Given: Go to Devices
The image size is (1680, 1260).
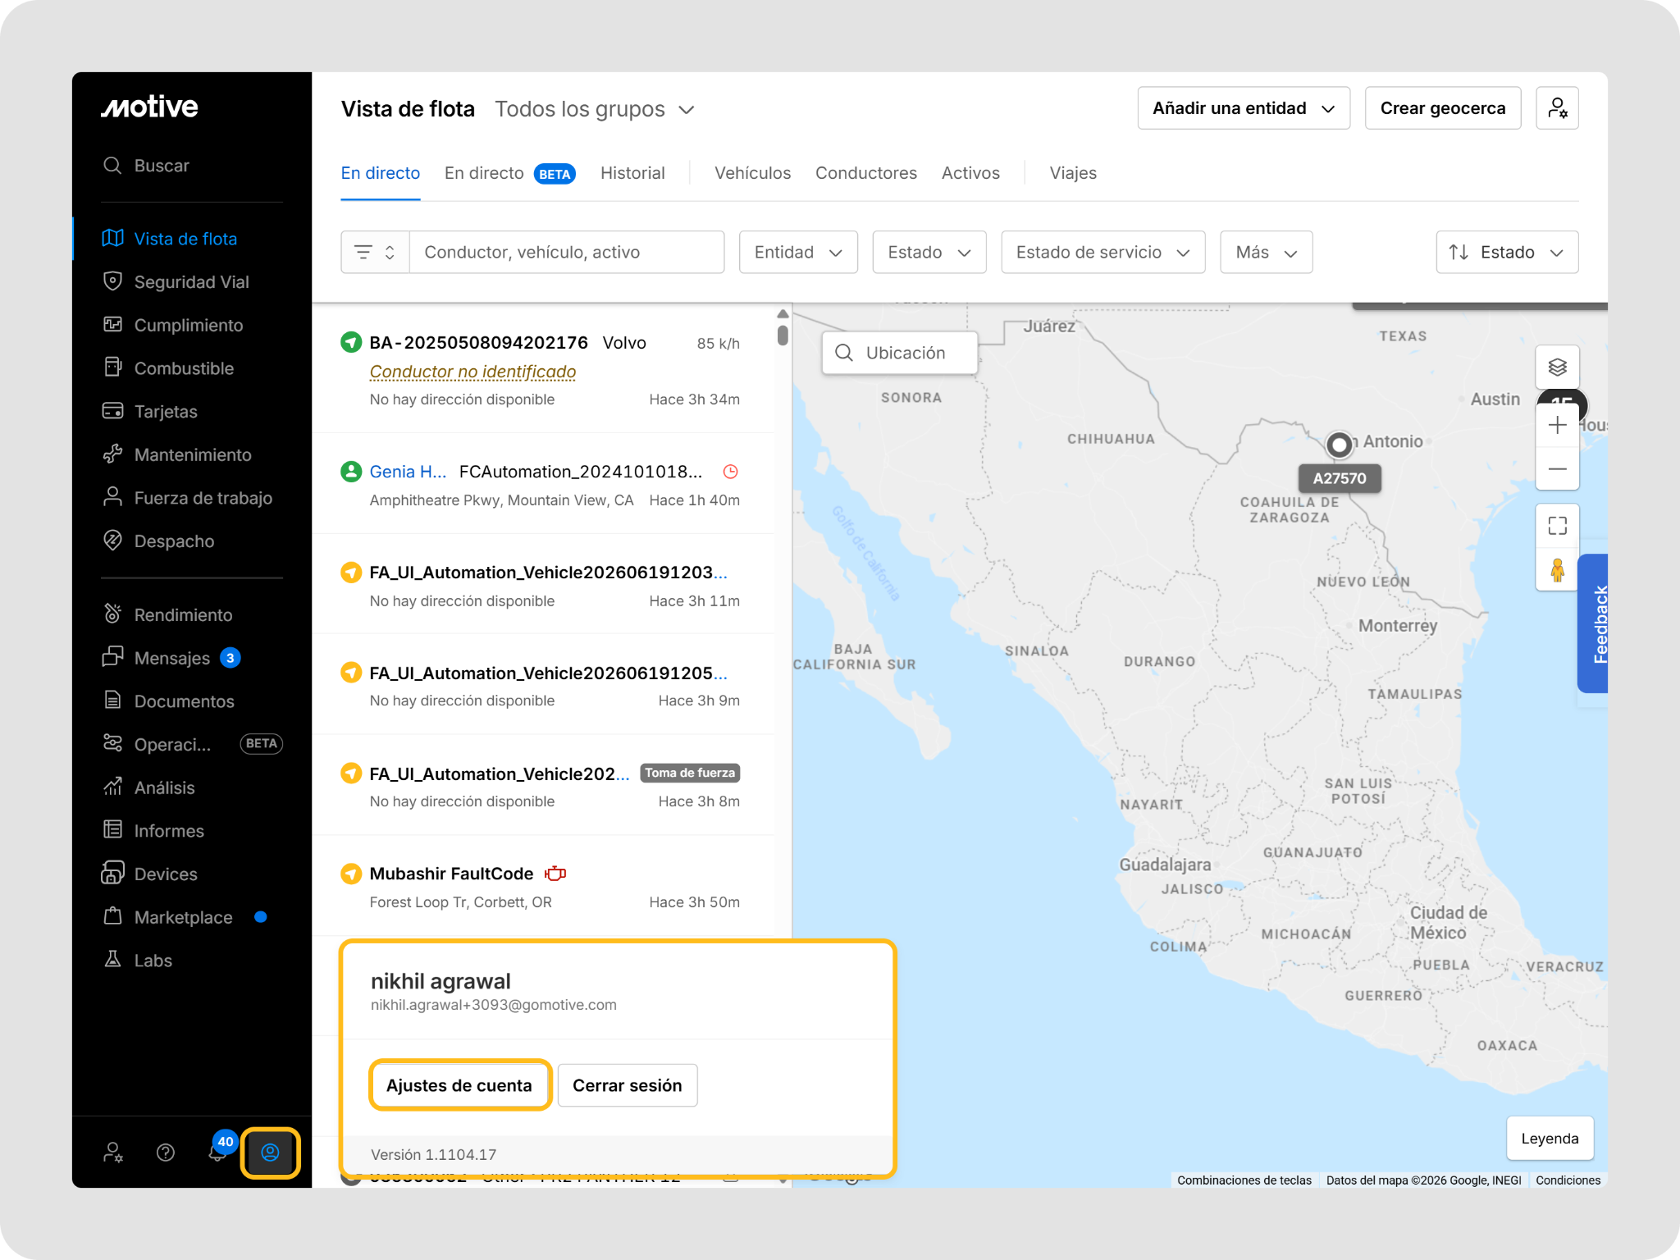Looking at the screenshot, I should tap(149, 874).
